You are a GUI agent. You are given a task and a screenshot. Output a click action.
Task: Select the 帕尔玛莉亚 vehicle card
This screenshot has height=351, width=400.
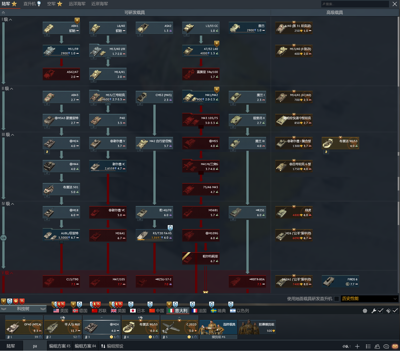201,258
